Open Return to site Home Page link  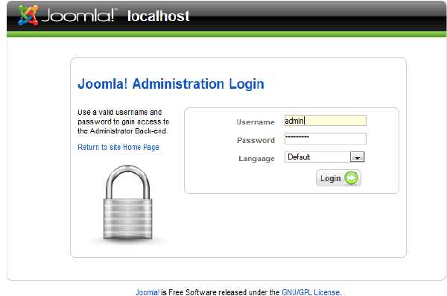[x=118, y=148]
